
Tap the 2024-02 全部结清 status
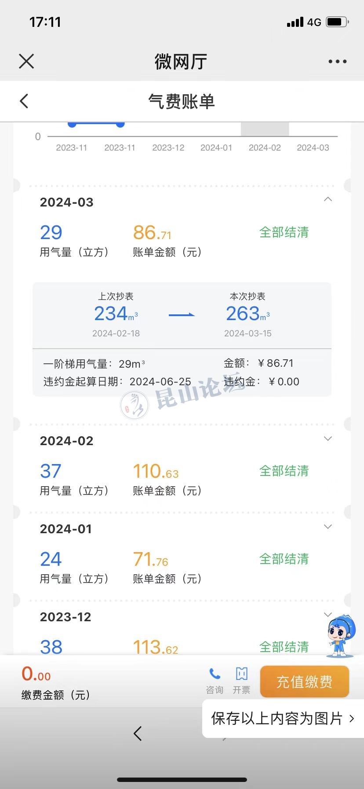point(284,471)
